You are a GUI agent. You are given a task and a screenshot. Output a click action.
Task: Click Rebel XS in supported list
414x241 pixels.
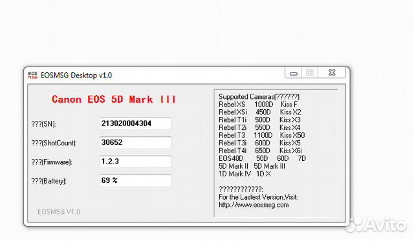[232, 105]
